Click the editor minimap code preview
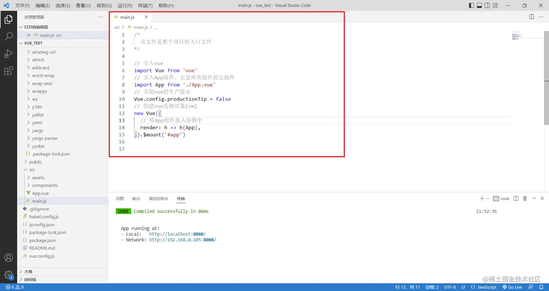Image resolution: width=549 pixels, height=291 pixels. [517, 36]
